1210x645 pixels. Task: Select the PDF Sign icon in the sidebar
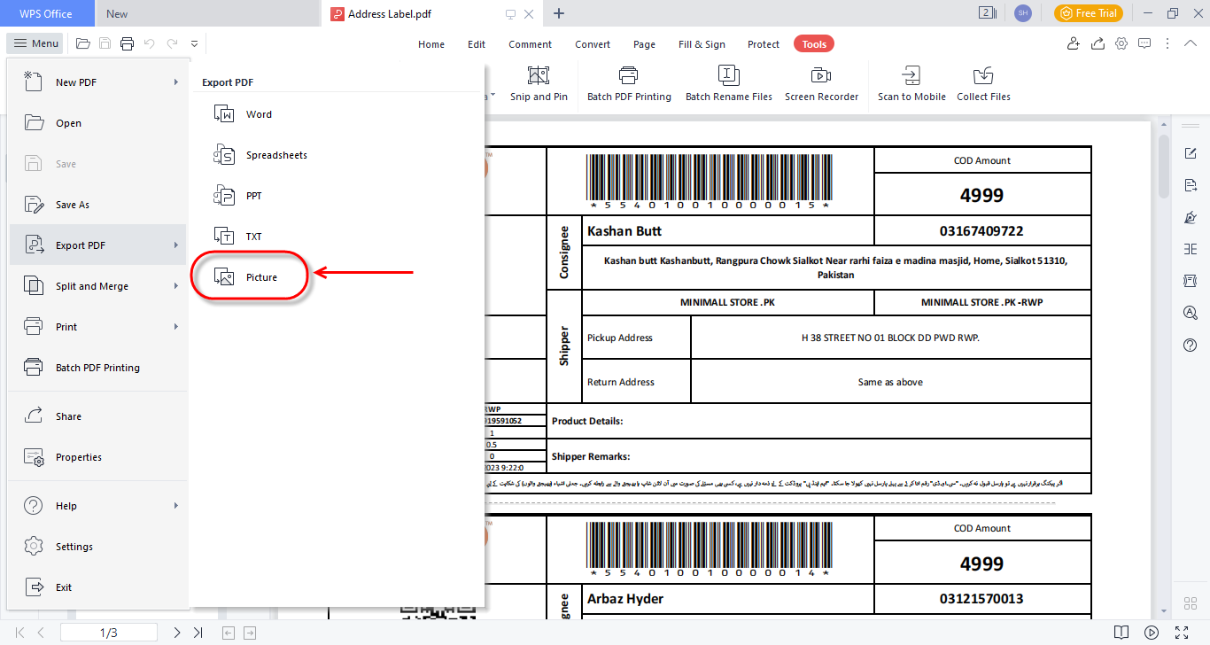1190,217
